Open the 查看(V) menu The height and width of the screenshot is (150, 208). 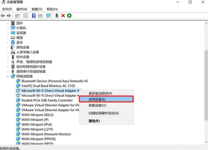(x=37, y=9)
